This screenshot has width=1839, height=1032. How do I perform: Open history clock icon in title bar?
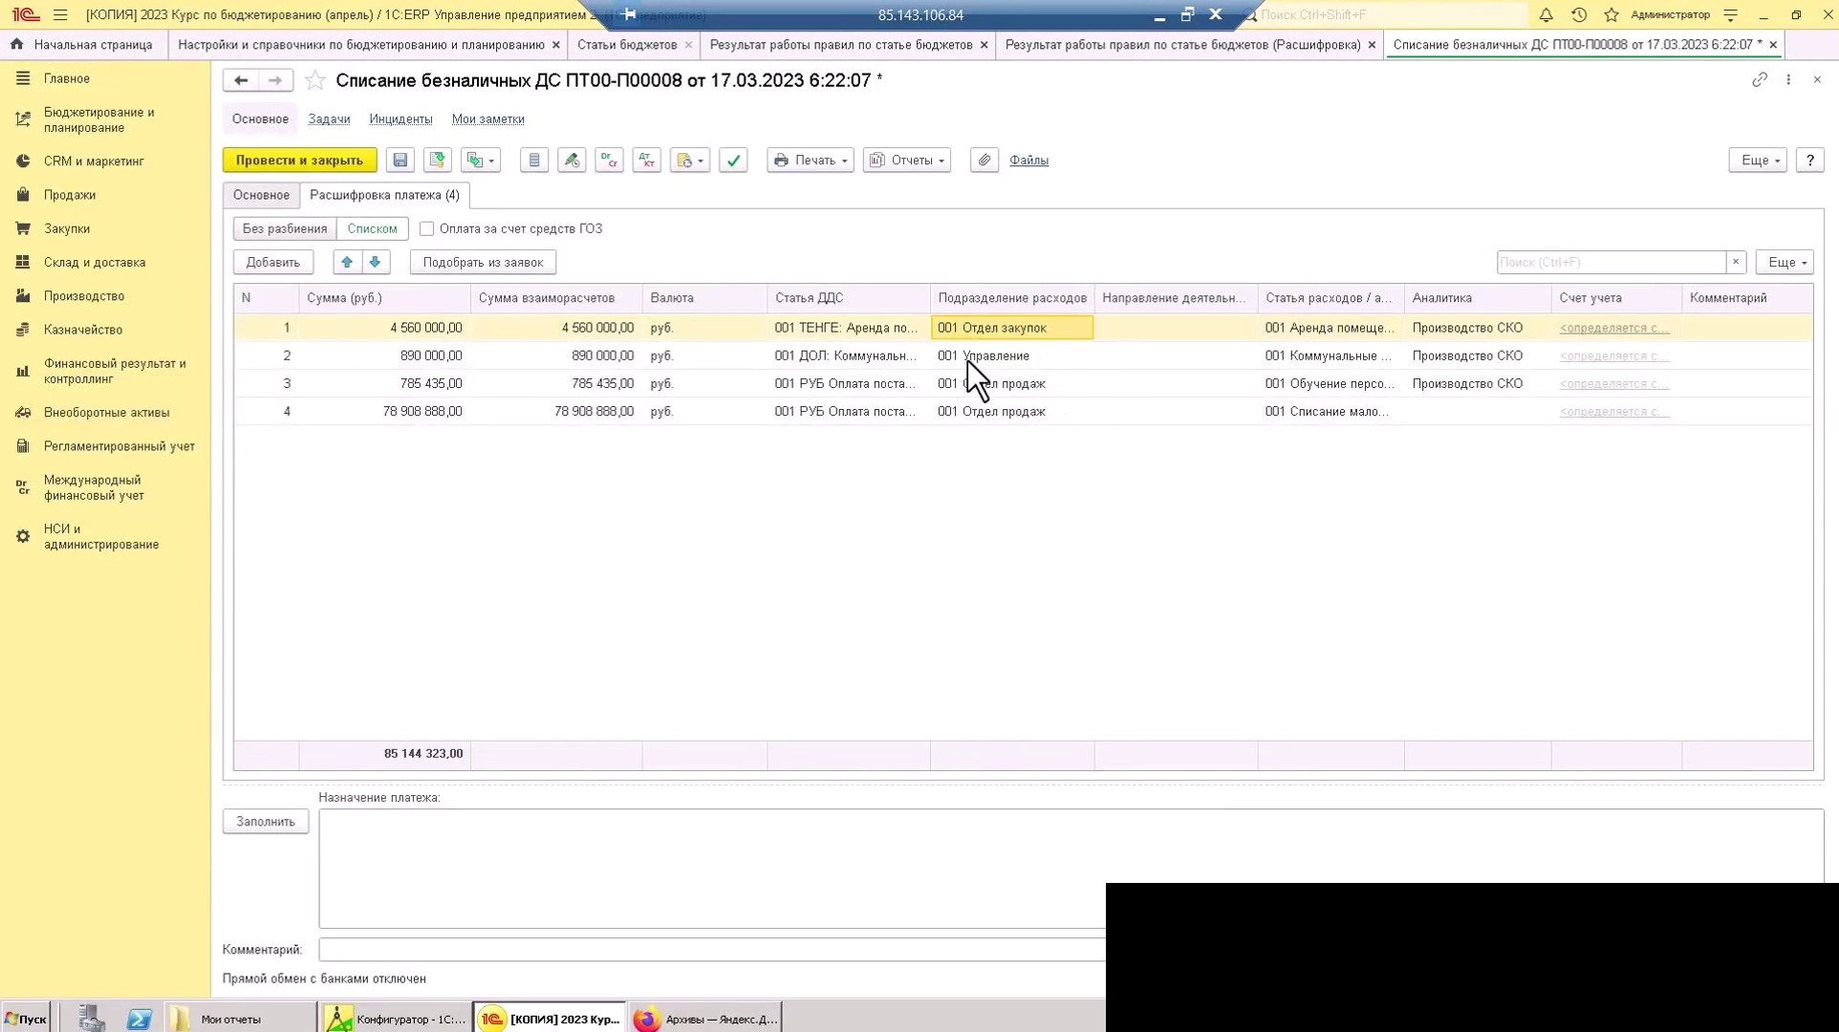(1579, 14)
